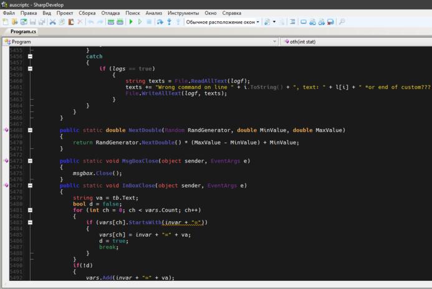This screenshot has height=289, width=432.
Task: Go to the previous bookmark icon
Action: pos(312,22)
